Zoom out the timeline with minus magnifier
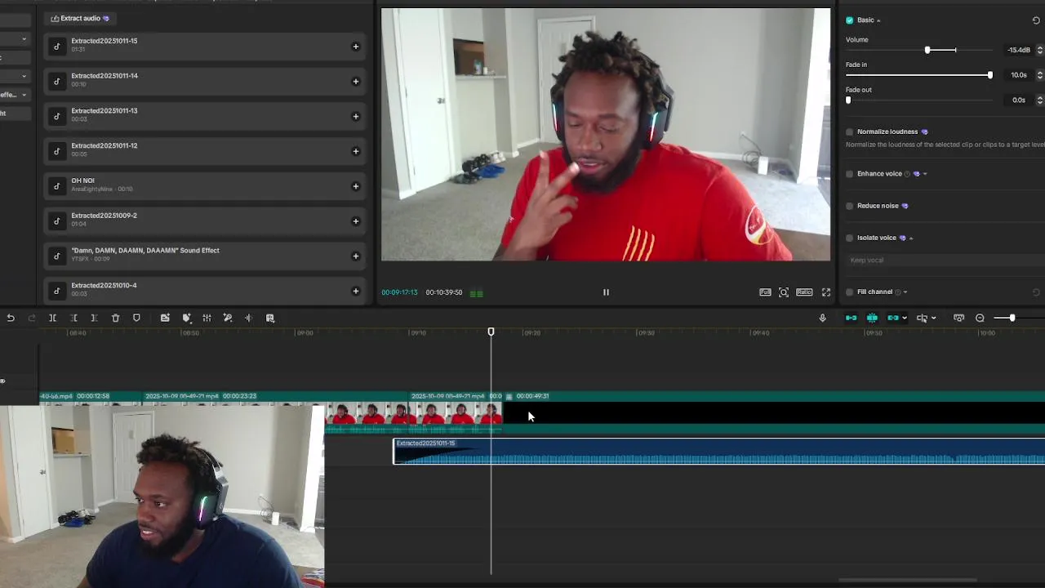1045x588 pixels. pos(980,318)
